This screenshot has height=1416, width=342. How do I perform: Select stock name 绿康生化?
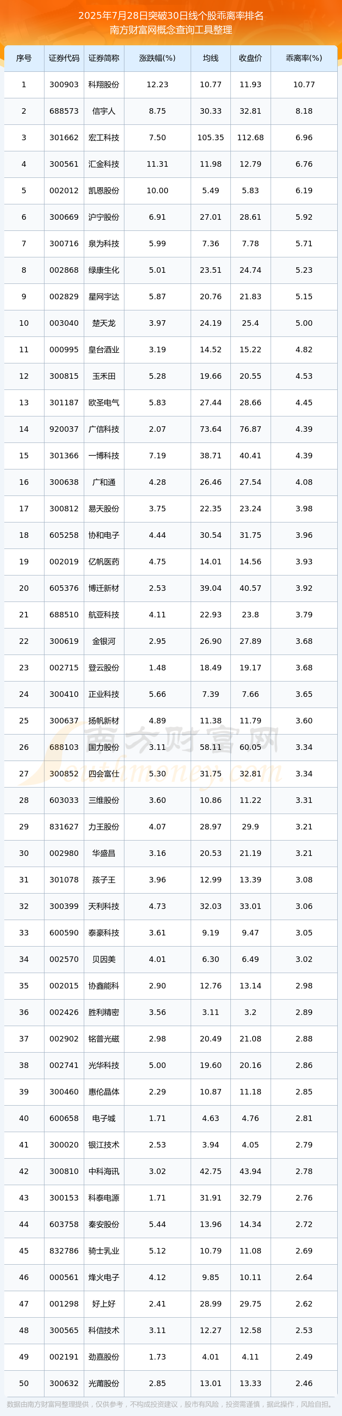pyautogui.click(x=104, y=270)
